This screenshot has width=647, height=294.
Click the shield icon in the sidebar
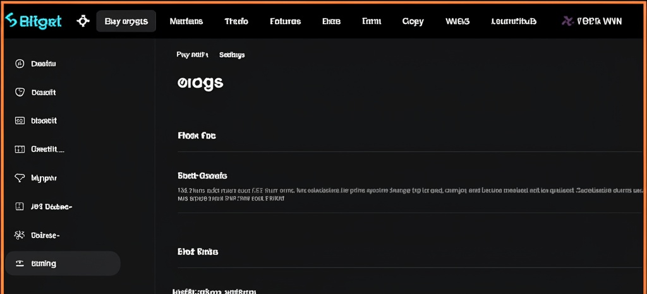[20, 92]
